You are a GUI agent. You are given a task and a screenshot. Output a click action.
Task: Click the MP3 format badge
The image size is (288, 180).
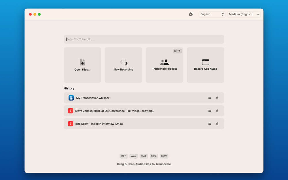[124, 156]
